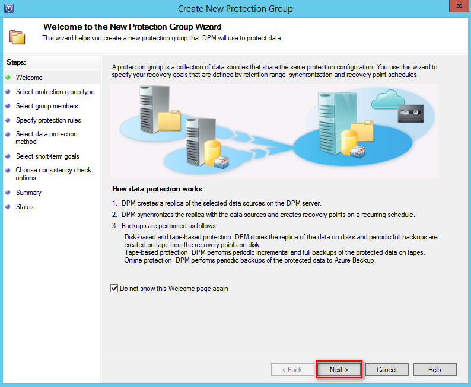Click 'Welcome to the New Protection Group Wizard' heading
The image size is (471, 387).
tap(132, 27)
